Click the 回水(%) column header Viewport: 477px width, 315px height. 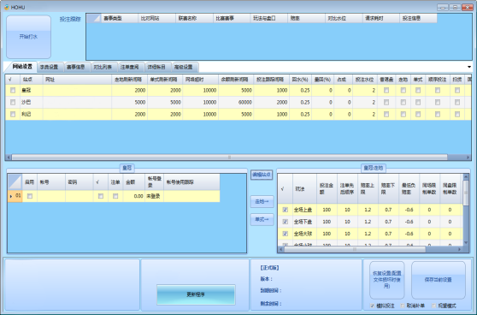pos(300,80)
